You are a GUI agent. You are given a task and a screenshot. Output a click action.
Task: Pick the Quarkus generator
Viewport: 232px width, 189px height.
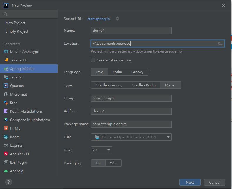(x=17, y=86)
